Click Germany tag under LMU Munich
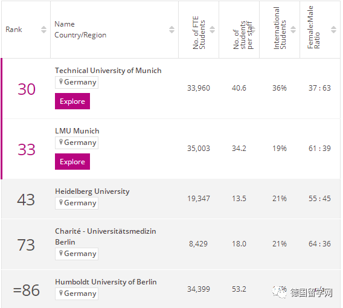 pyautogui.click(x=77, y=143)
